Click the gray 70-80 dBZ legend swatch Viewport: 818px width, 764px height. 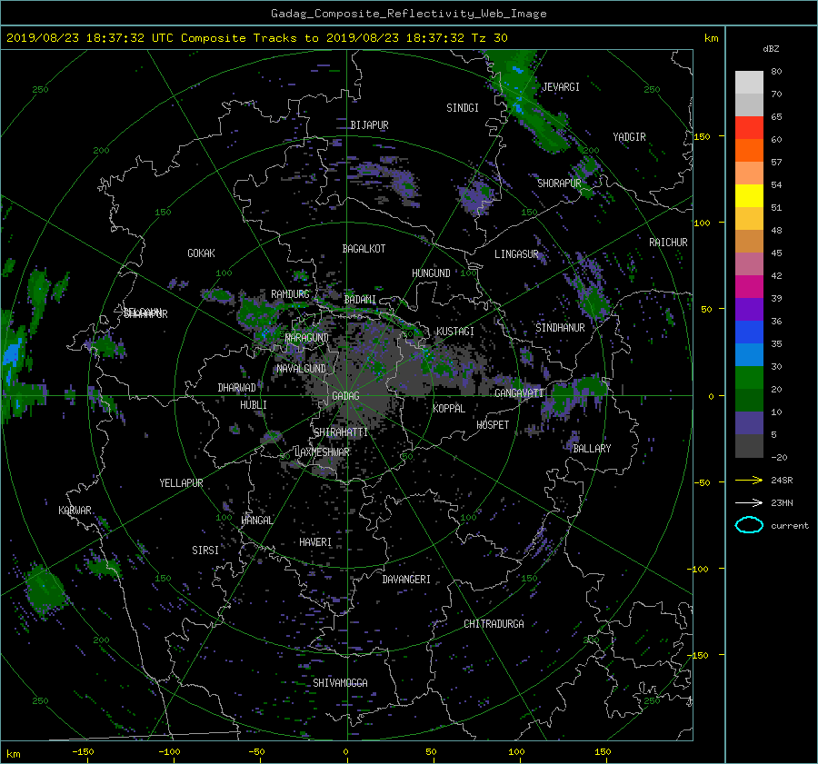(x=749, y=83)
